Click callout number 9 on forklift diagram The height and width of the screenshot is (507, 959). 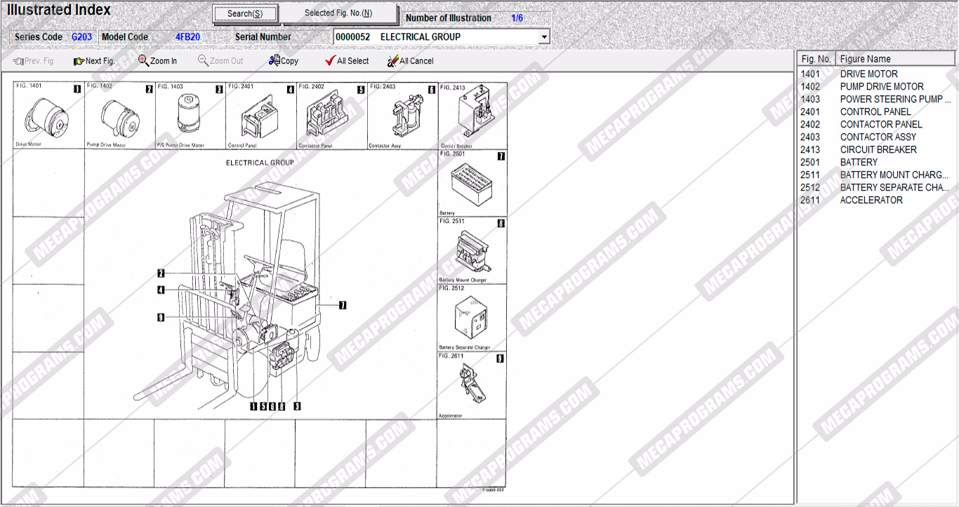pos(161,318)
